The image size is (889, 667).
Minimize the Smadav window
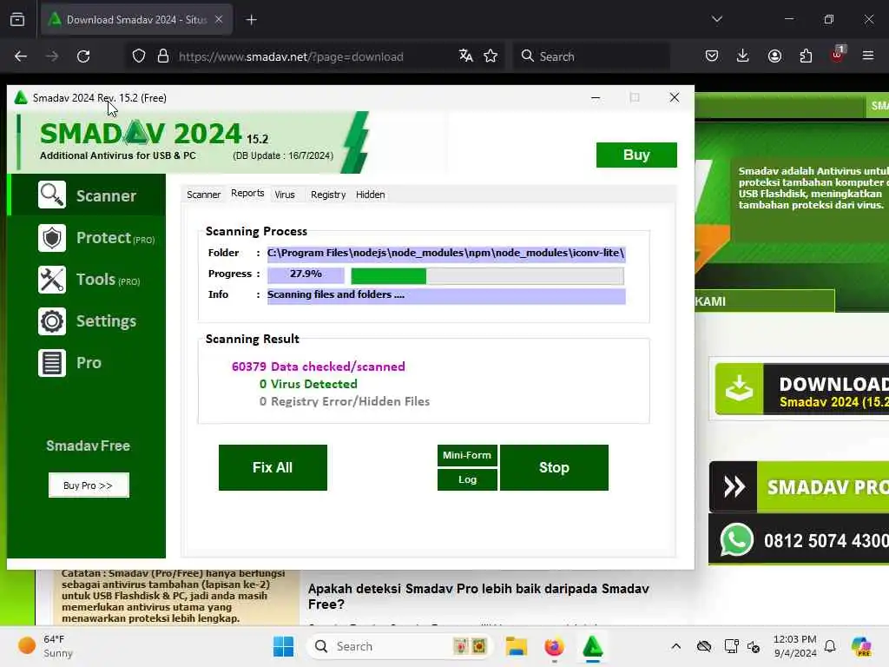coord(596,97)
